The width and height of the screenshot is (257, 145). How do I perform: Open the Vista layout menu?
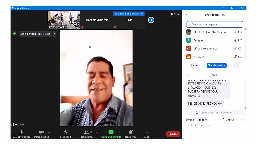pyautogui.click(x=175, y=14)
